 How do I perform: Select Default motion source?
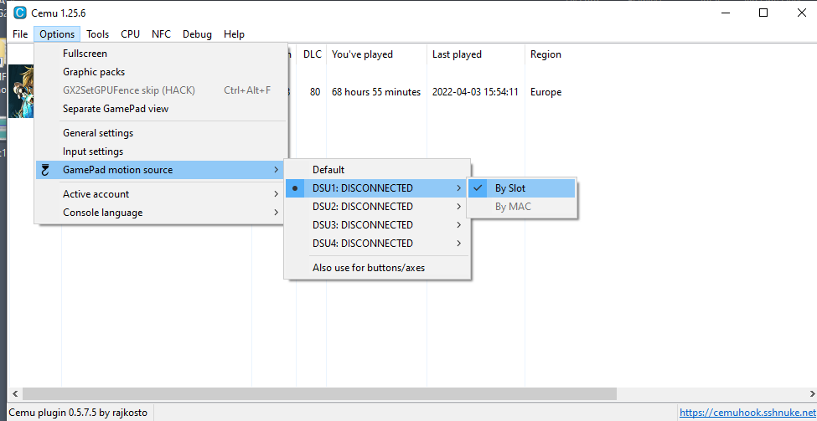click(x=377, y=170)
